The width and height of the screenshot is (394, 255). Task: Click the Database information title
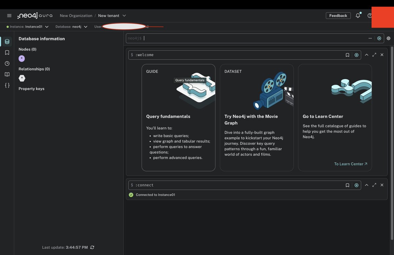(42, 39)
